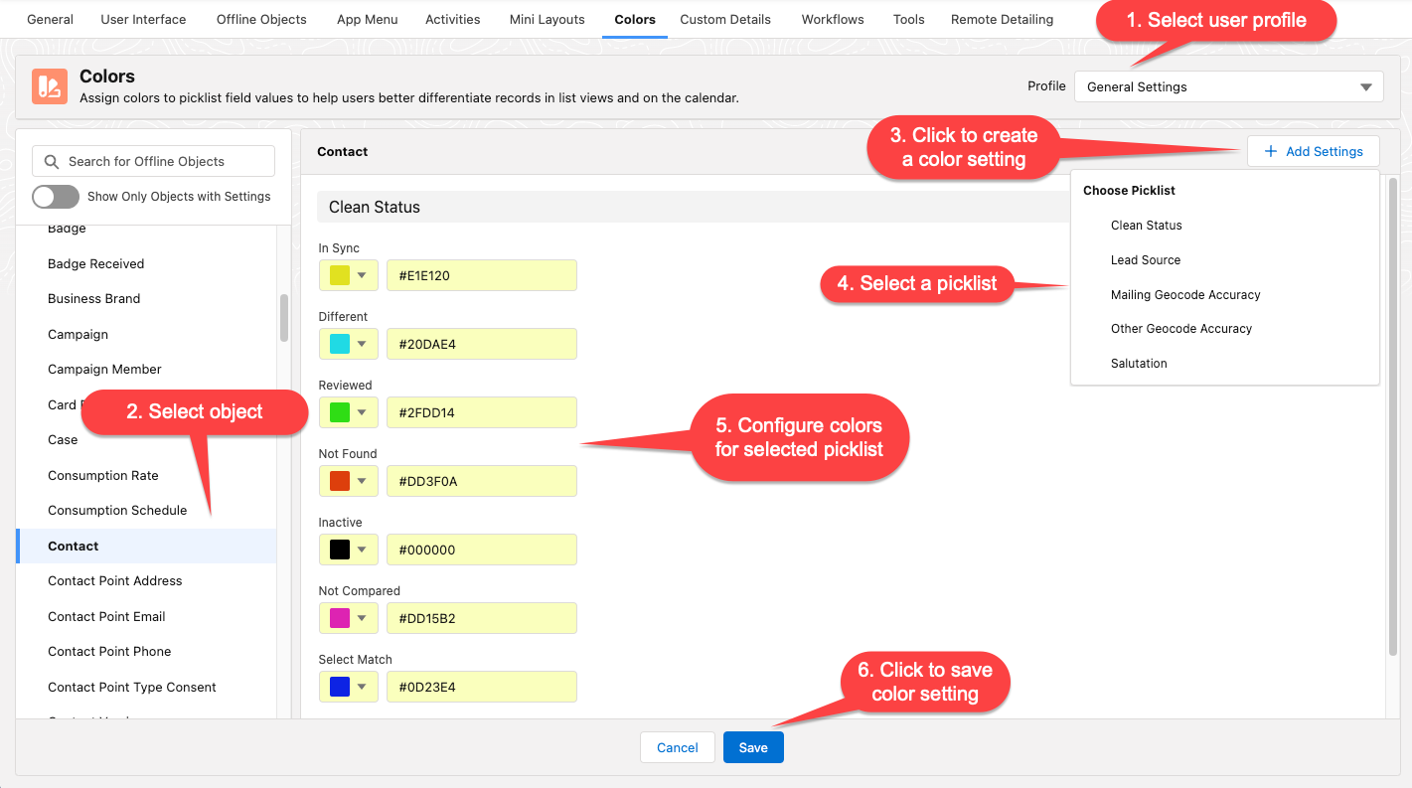
Task: Click the blue Select Match color swatch
Action: pyautogui.click(x=339, y=687)
